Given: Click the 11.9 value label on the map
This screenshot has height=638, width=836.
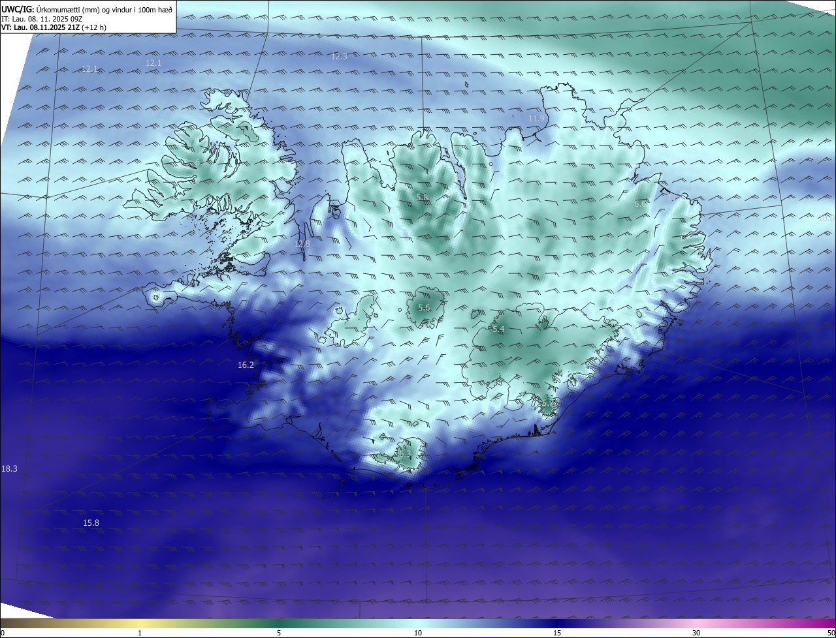Looking at the screenshot, I should coord(536,118).
